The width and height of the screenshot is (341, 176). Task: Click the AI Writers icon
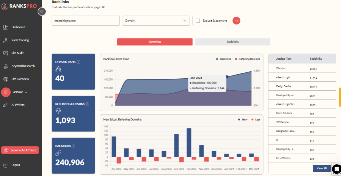[6, 105]
